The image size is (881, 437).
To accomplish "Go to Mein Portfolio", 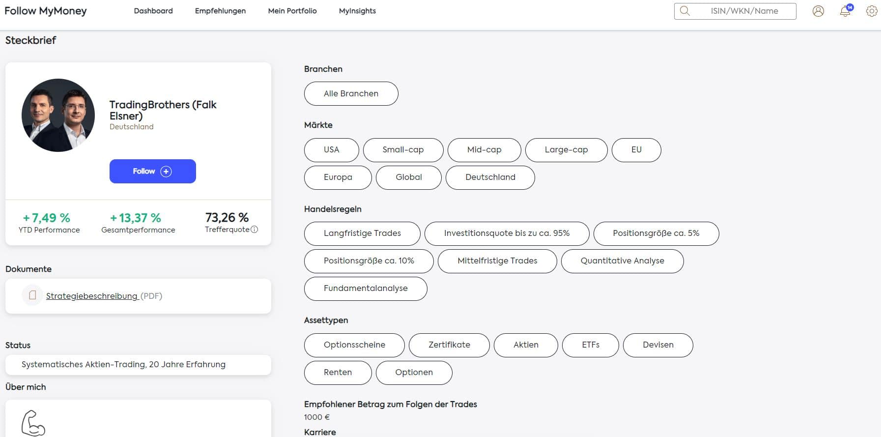I will (292, 11).
